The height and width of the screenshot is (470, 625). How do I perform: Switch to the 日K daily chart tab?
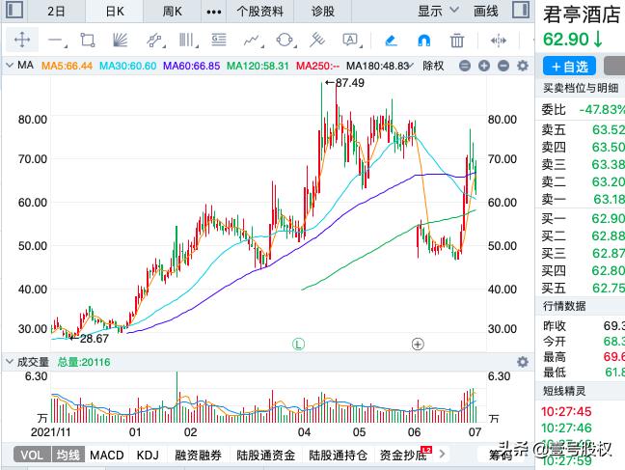pos(115,12)
